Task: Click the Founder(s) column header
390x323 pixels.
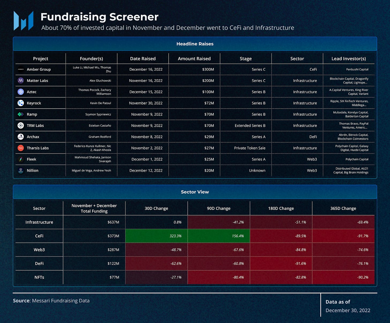Action: click(x=91, y=59)
